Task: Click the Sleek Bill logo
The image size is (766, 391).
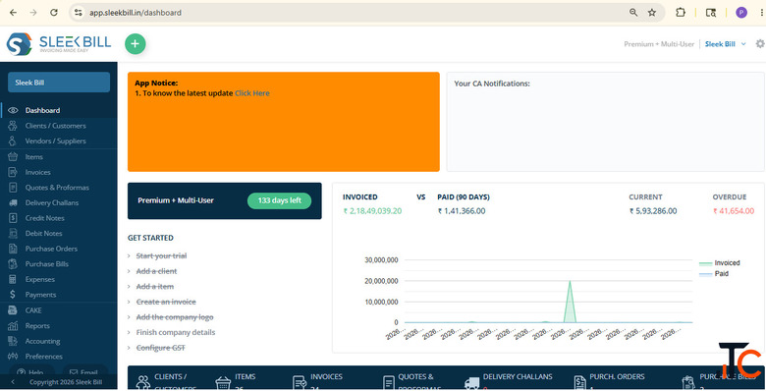Action: pos(59,44)
